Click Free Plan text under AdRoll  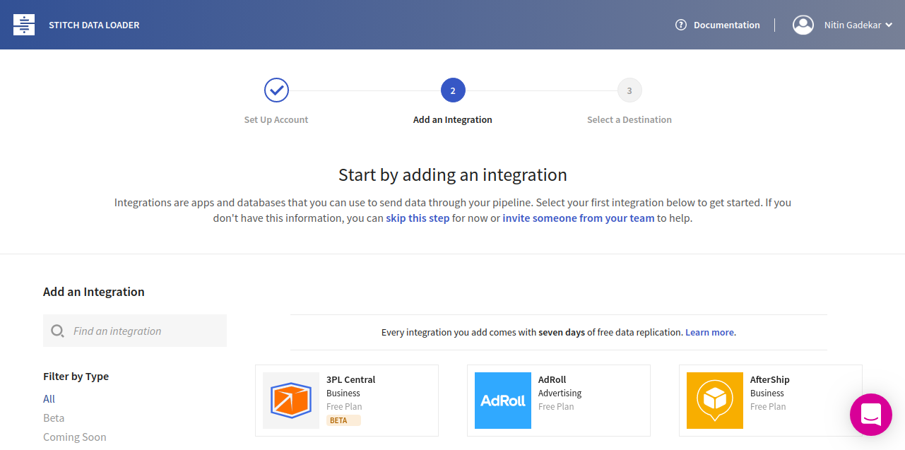click(x=556, y=407)
